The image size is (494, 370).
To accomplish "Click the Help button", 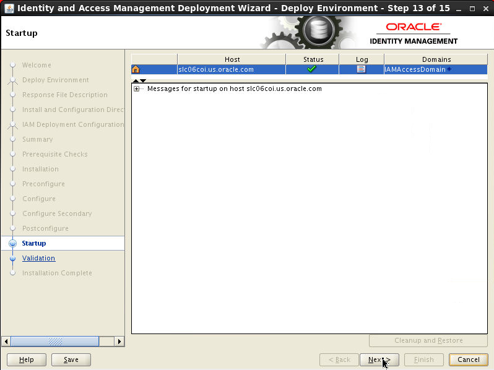I will point(27,359).
